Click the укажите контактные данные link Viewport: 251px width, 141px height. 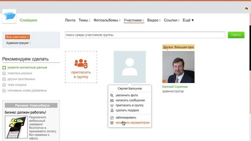(27, 67)
